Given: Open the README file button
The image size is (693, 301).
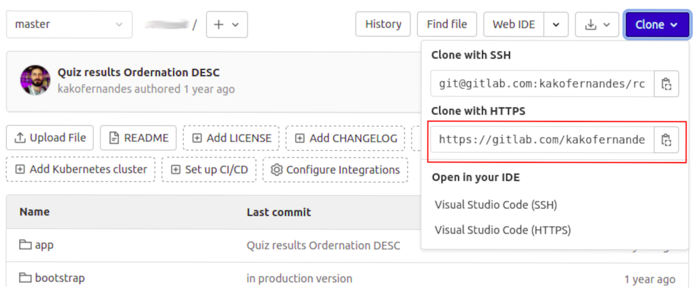Looking at the screenshot, I should click(x=138, y=138).
